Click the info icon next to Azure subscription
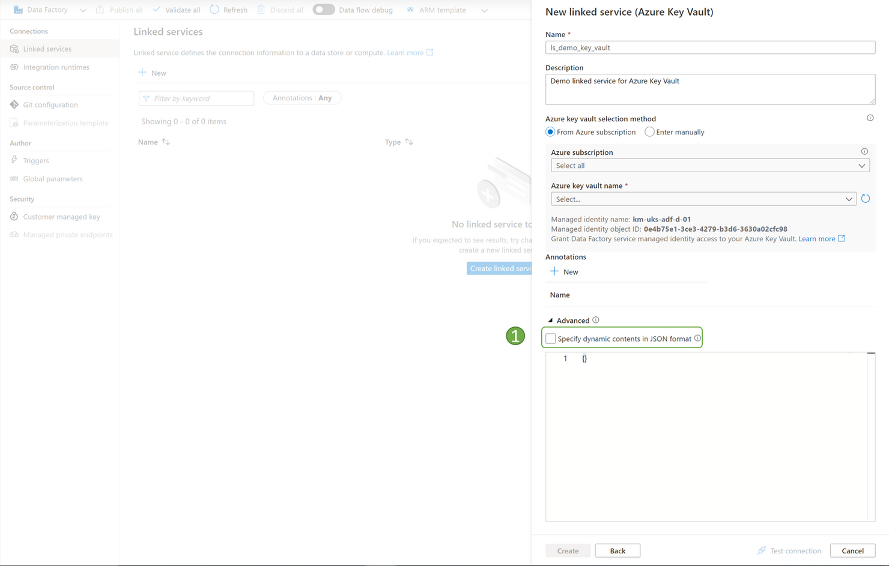 tap(864, 152)
